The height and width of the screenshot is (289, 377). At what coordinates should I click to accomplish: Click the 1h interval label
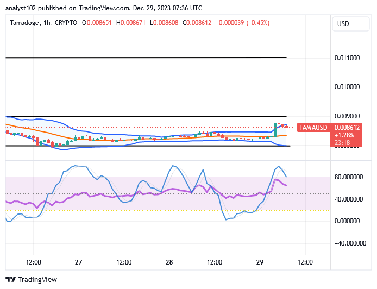(x=47, y=23)
